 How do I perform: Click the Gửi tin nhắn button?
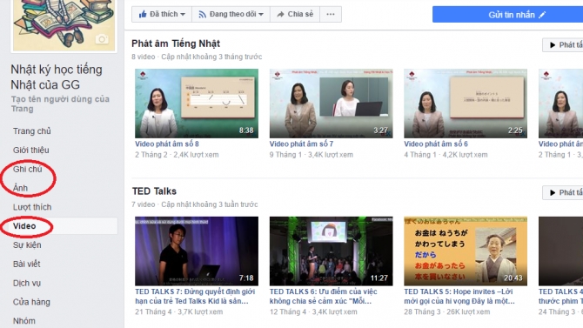507,15
